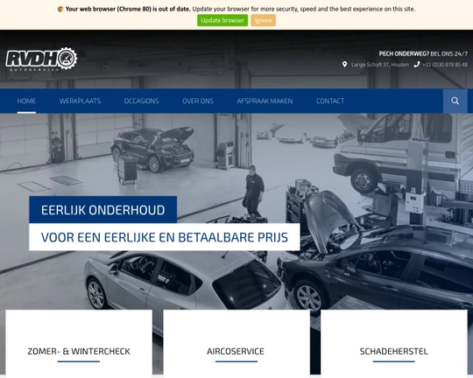Call the number +31 (0)30 878 85 48
Viewport: 473px width, 378px height.
pyautogui.click(x=445, y=65)
